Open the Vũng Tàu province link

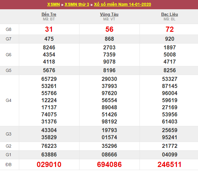[109, 14]
